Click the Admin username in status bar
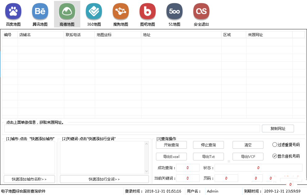Image resolution: width=307 pixels, height=195 pixels. [x=212, y=191]
